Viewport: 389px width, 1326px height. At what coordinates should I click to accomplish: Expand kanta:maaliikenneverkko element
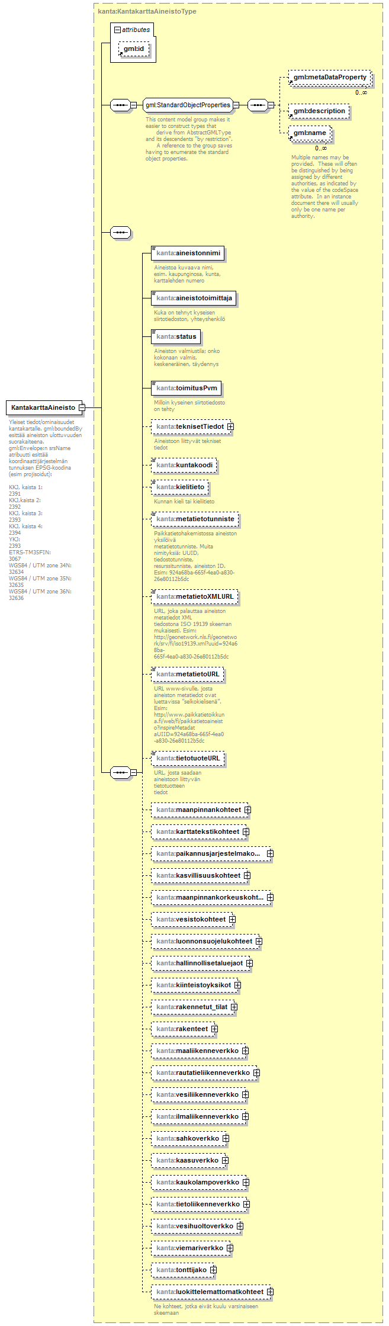coord(245,1051)
